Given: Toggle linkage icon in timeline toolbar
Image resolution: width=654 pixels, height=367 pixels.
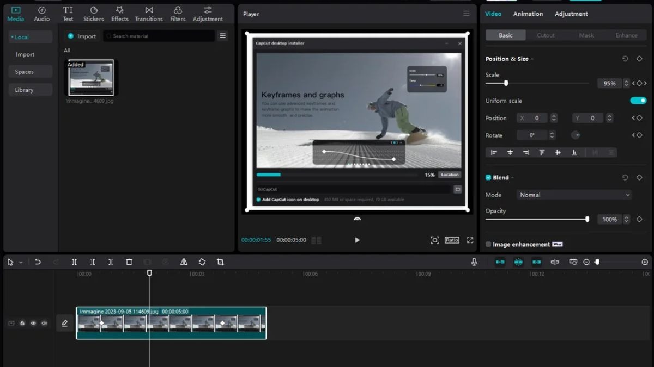Looking at the screenshot, I should point(537,262).
